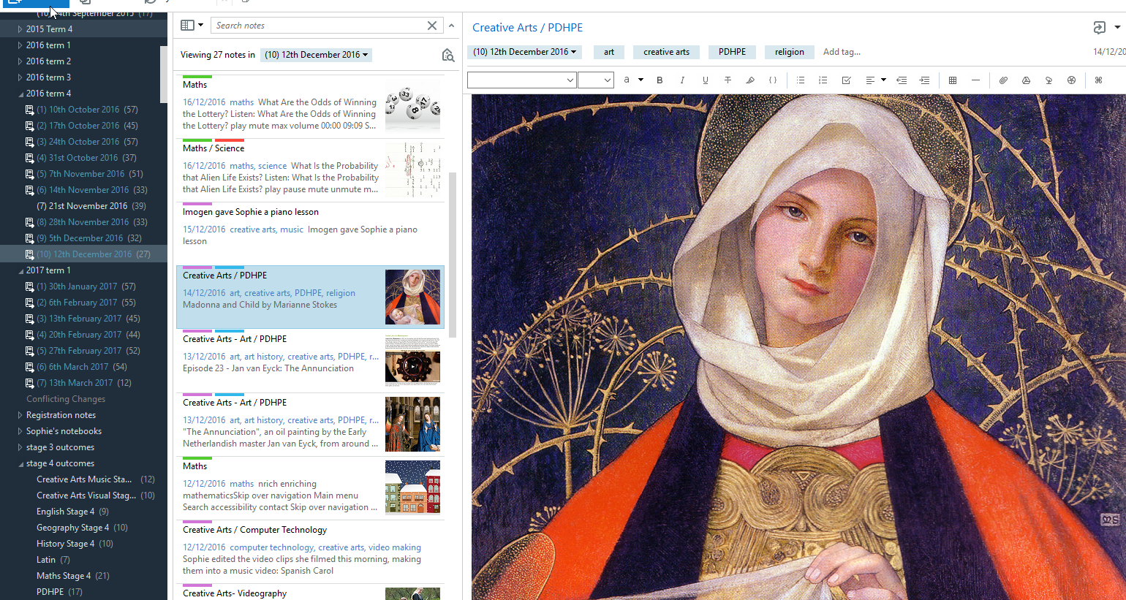Collapse the 2017 term 1 stack
Viewport: 1126px width, 600px height.
pos(20,270)
